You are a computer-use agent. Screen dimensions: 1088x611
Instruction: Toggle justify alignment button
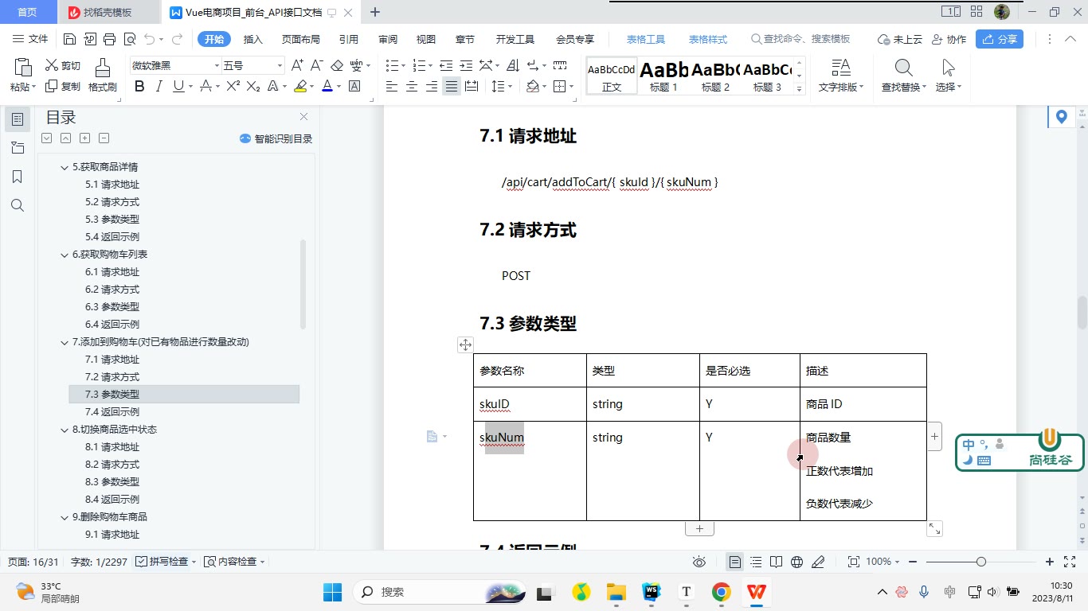452,86
